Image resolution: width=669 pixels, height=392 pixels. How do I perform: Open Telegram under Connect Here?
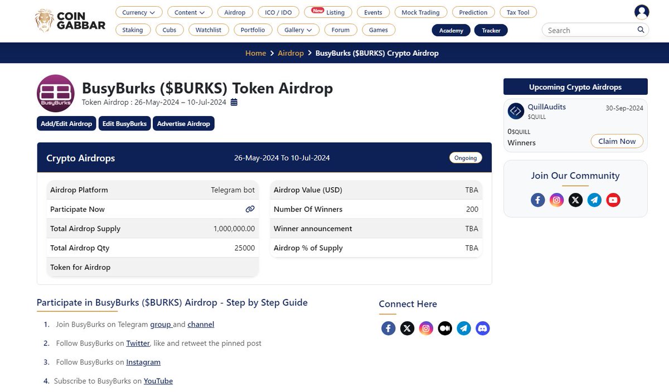pos(464,328)
